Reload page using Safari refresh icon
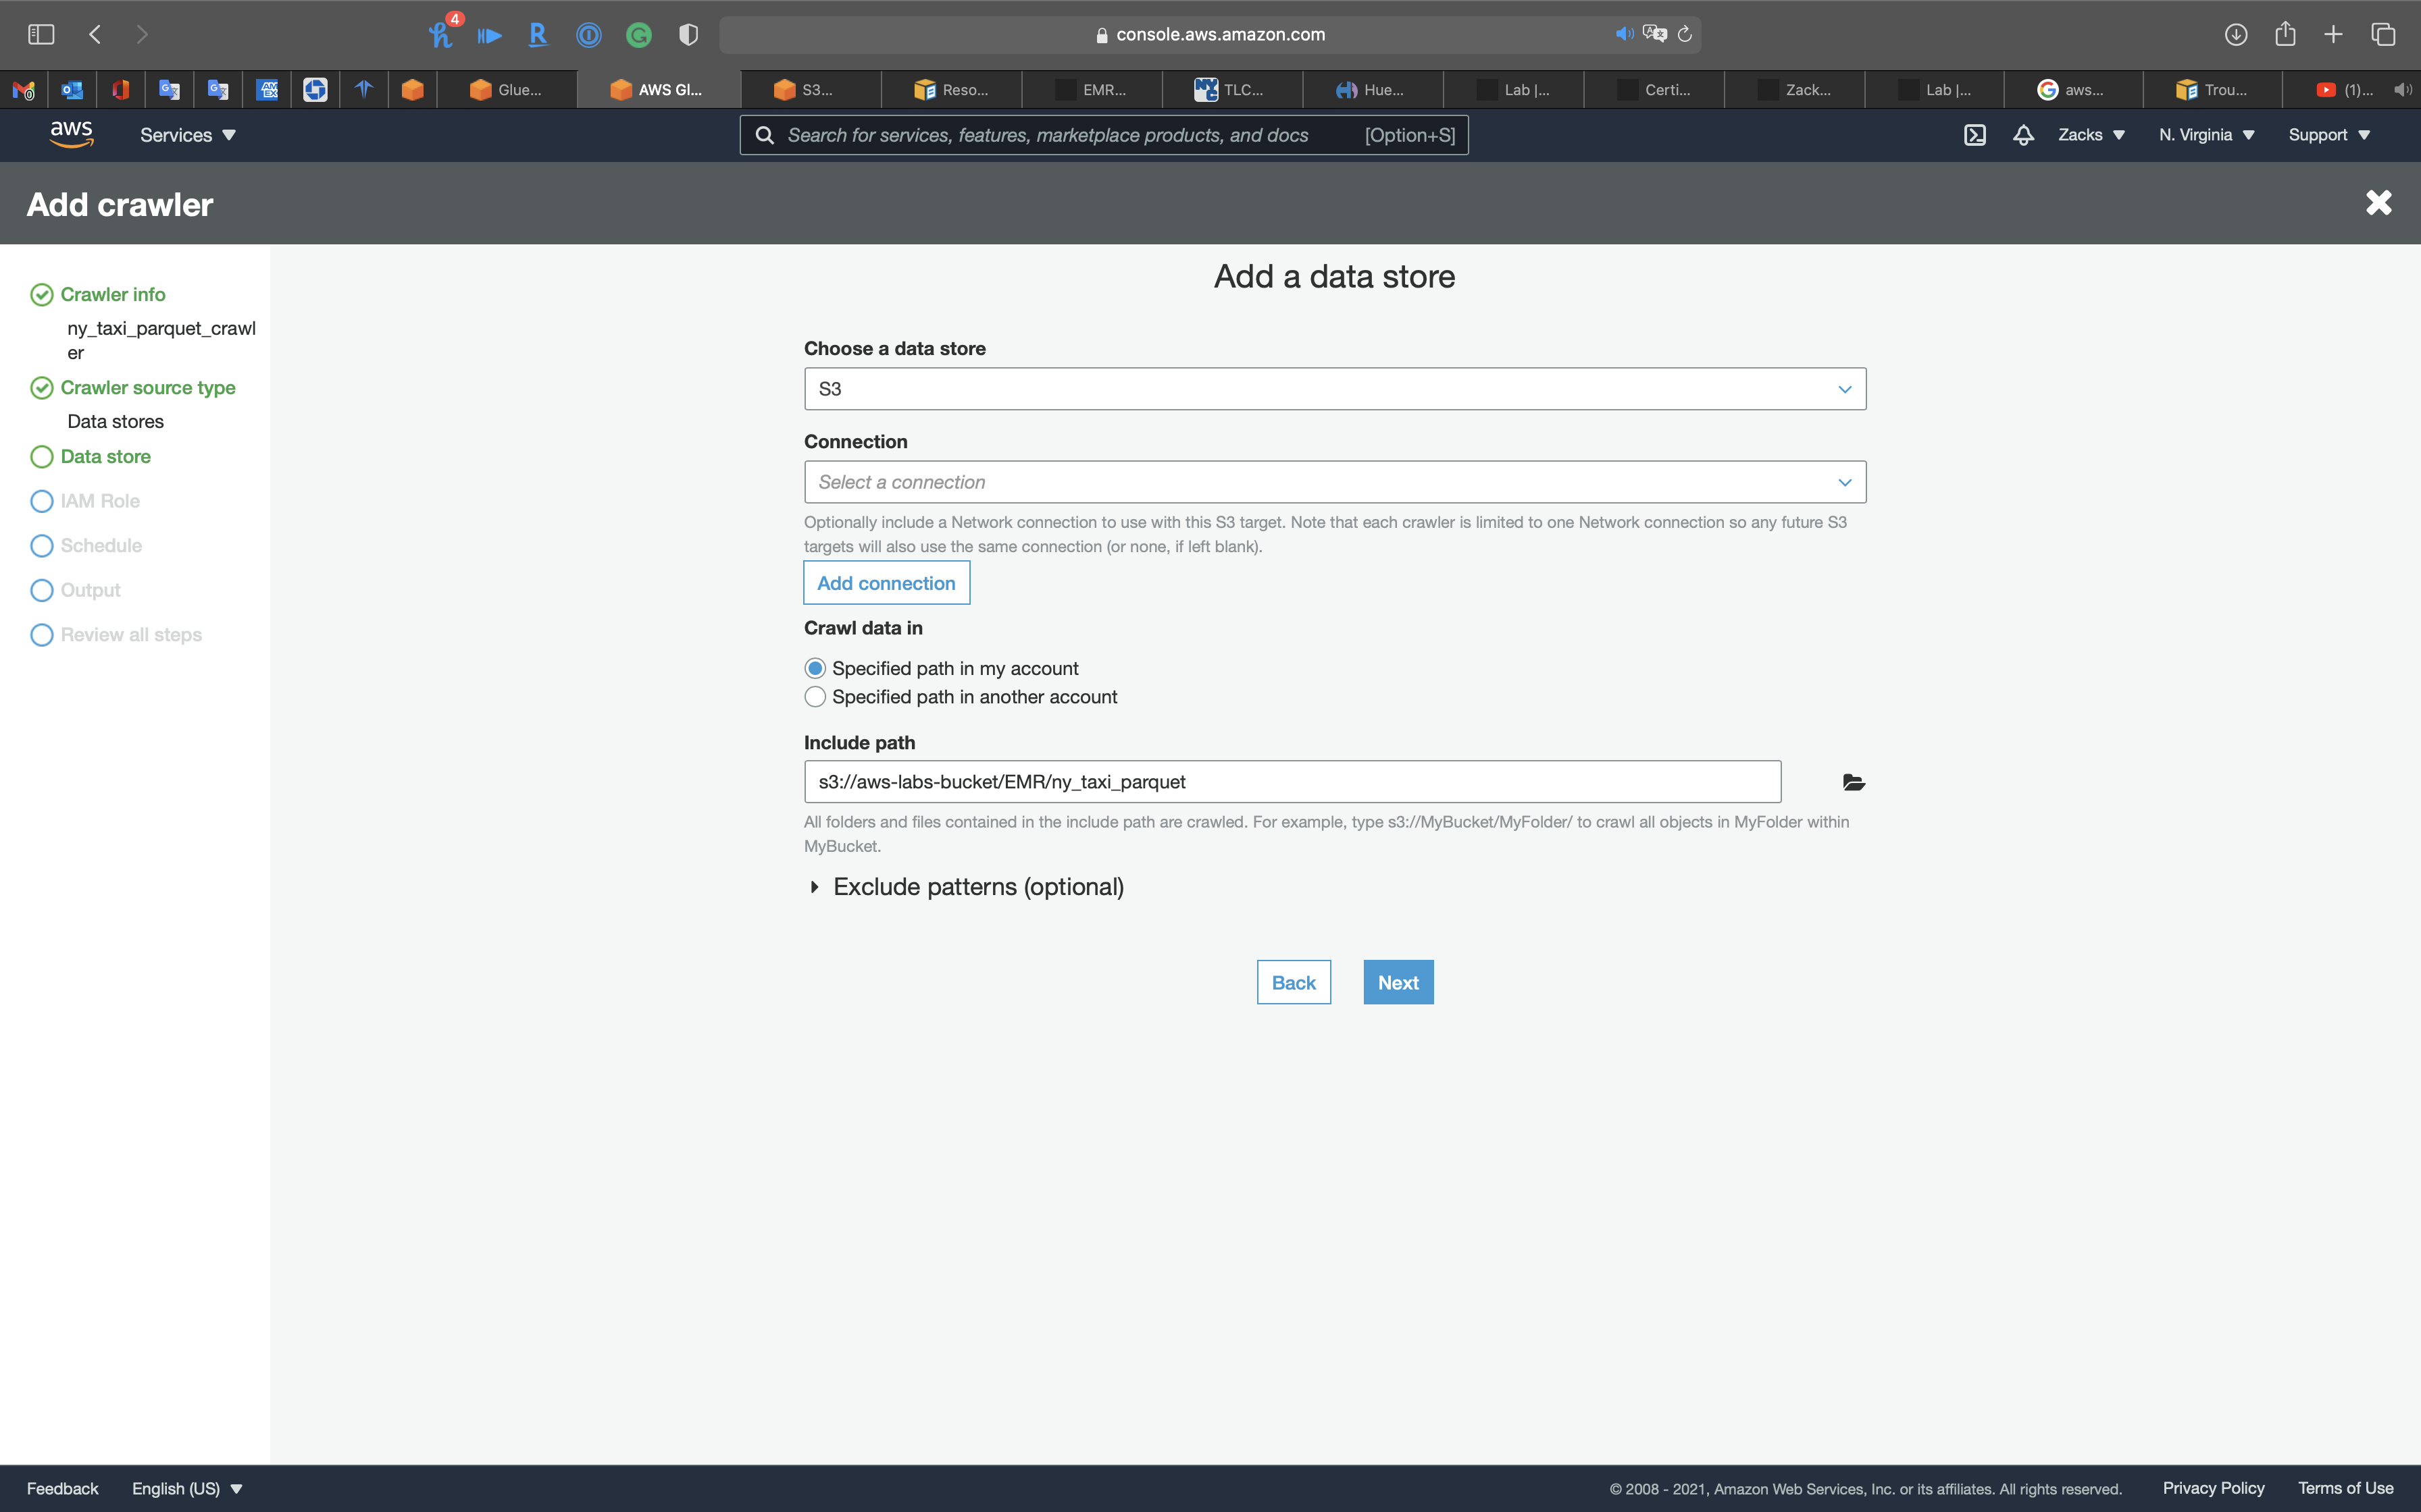The width and height of the screenshot is (2421, 1512). [x=1685, y=35]
